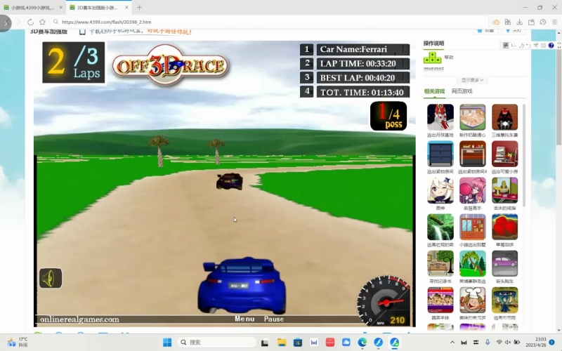Open File Explorer from the taskbar

click(x=282, y=343)
